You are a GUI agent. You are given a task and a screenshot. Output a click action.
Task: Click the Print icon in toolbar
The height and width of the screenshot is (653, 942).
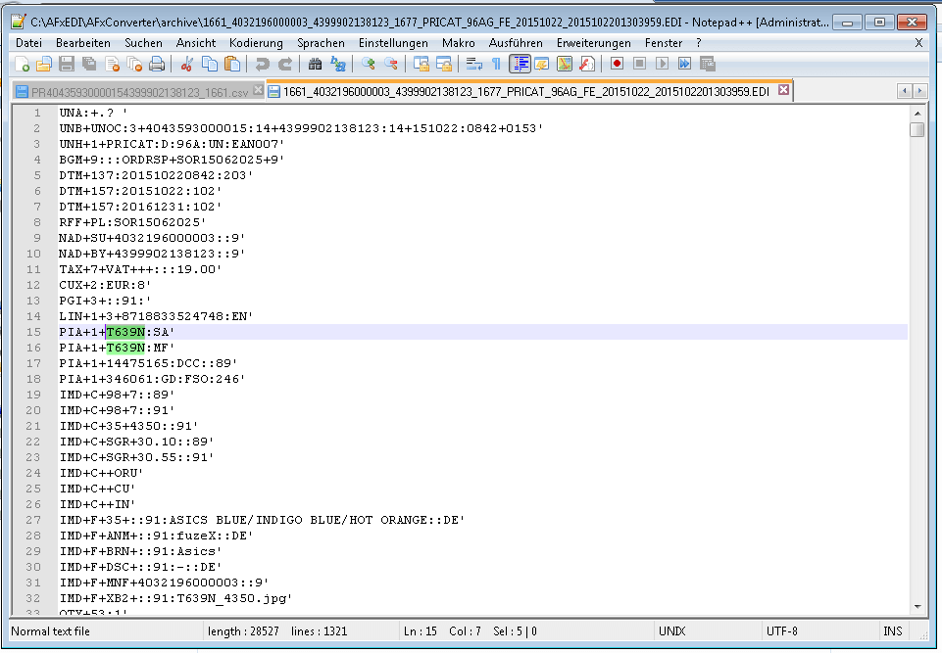click(157, 65)
